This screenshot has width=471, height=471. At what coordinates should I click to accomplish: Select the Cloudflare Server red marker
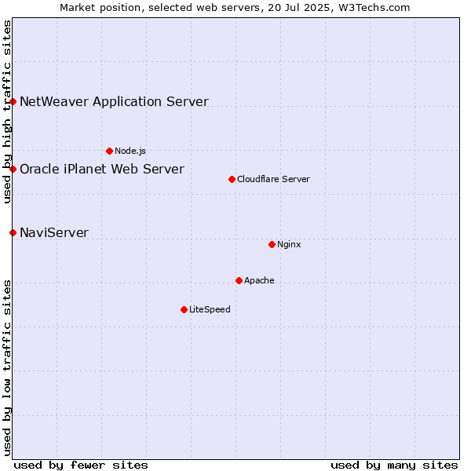pyautogui.click(x=232, y=179)
